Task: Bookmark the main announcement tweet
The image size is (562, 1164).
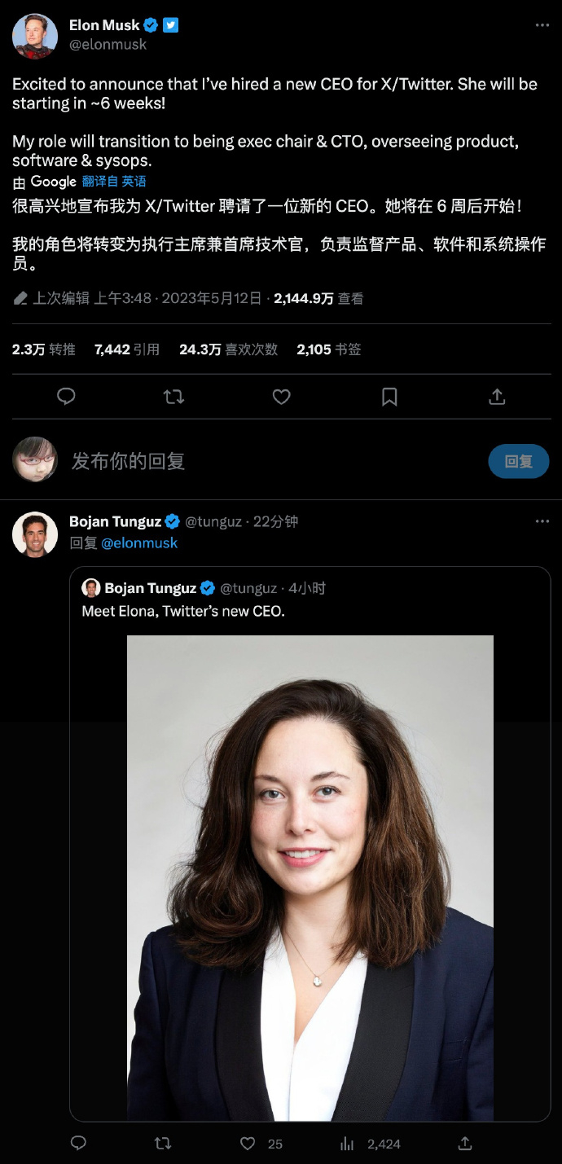Action: coord(389,397)
